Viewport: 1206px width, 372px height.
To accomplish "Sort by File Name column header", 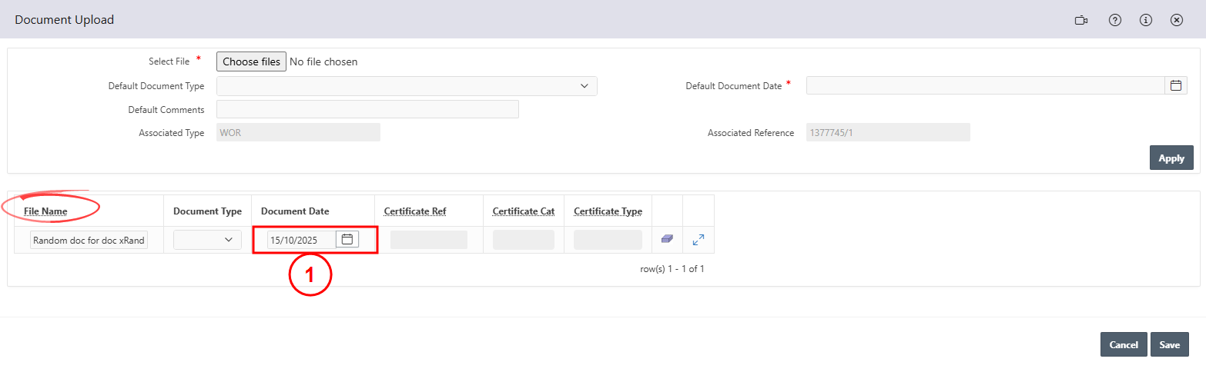I will click(x=45, y=211).
